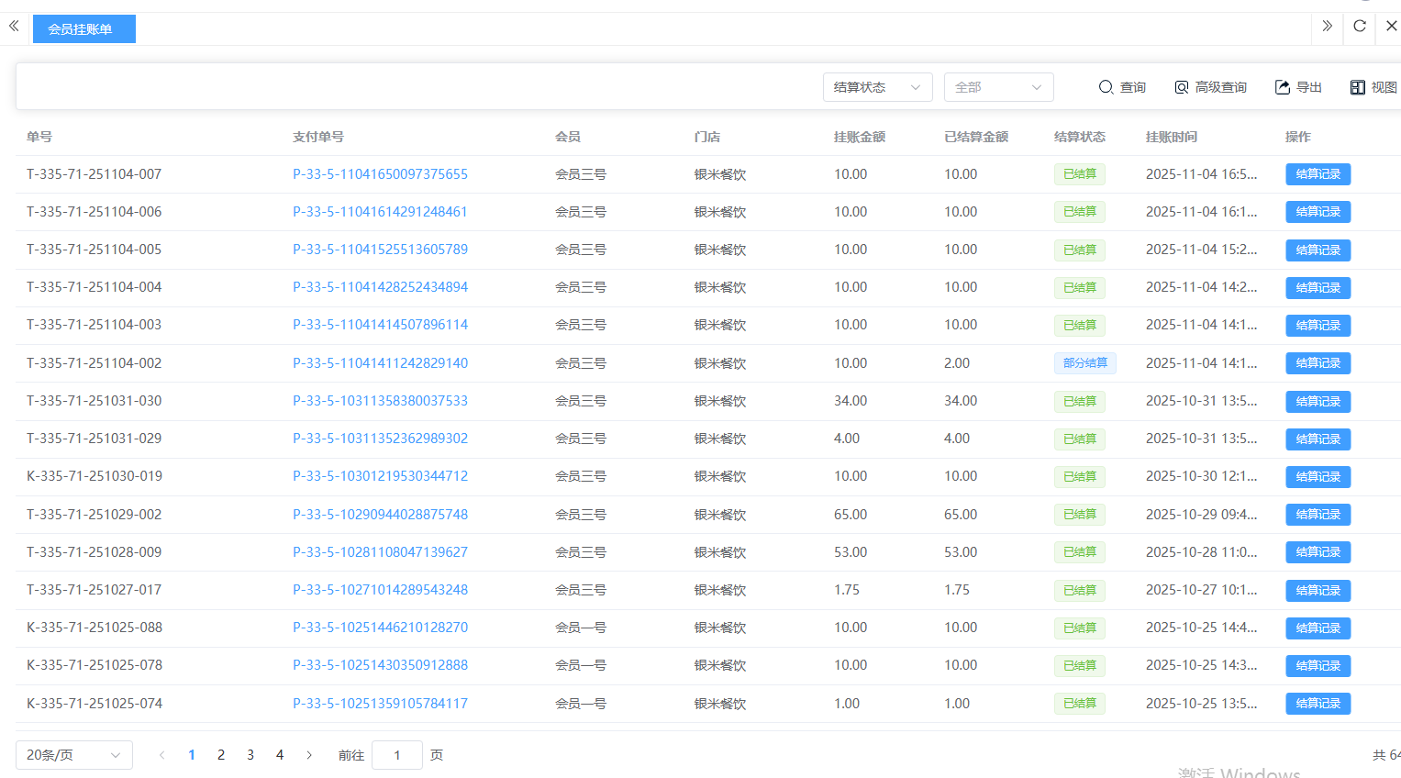Viewport: 1401px width, 778px height.
Task: Open the 视图 view layout option
Action: click(1373, 87)
